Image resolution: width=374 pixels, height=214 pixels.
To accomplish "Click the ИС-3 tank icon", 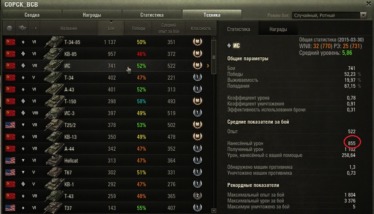I will (x=54, y=113).
